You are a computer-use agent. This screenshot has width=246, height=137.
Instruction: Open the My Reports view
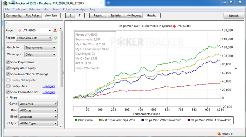134,16
